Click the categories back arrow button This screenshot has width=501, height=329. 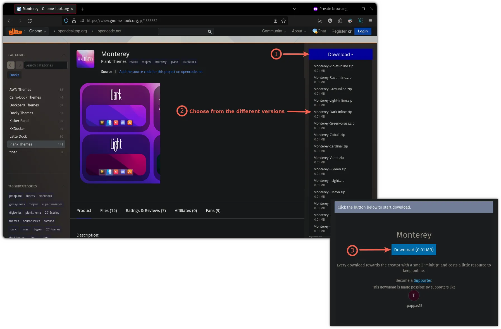(x=11, y=65)
